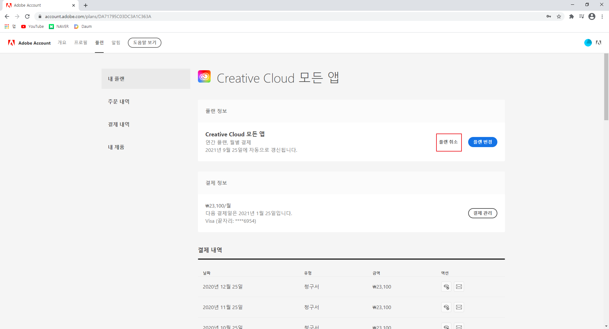Image resolution: width=609 pixels, height=329 pixels.
Task: Open the media control icon
Action: pyautogui.click(x=582, y=16)
